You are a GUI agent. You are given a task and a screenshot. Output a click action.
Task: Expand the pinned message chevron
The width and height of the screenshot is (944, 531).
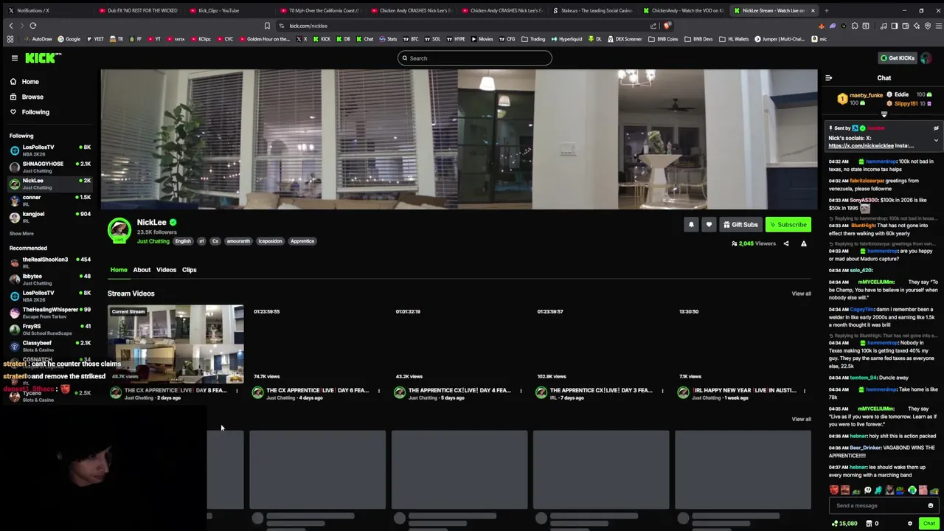tap(936, 139)
